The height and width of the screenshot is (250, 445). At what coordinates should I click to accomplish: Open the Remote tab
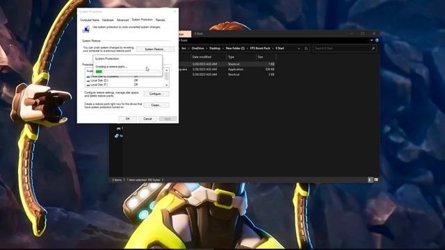(161, 20)
